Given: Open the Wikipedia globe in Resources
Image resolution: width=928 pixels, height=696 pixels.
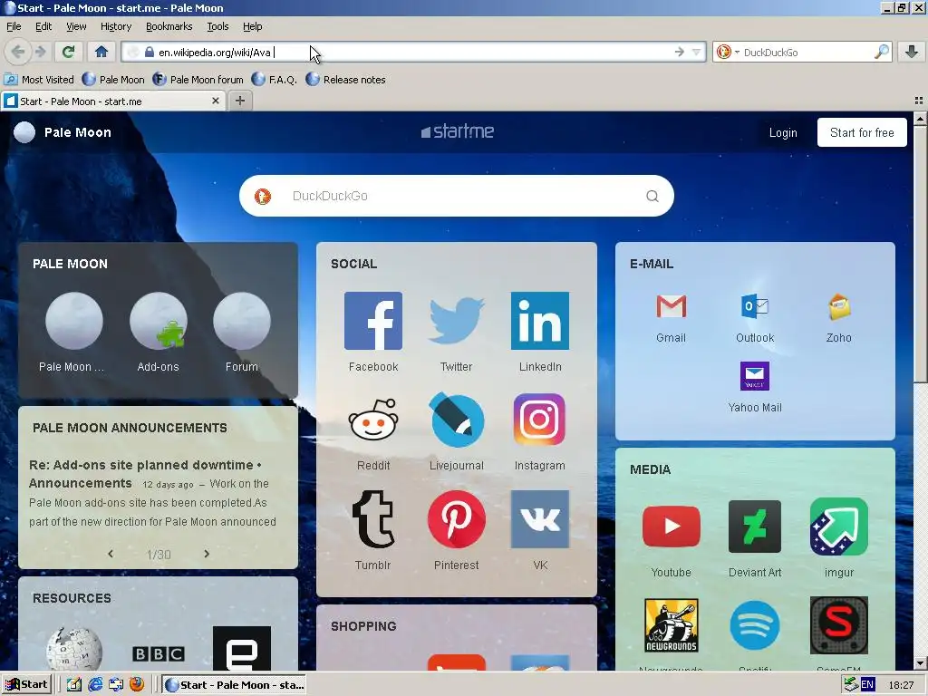Looking at the screenshot, I should [74, 649].
